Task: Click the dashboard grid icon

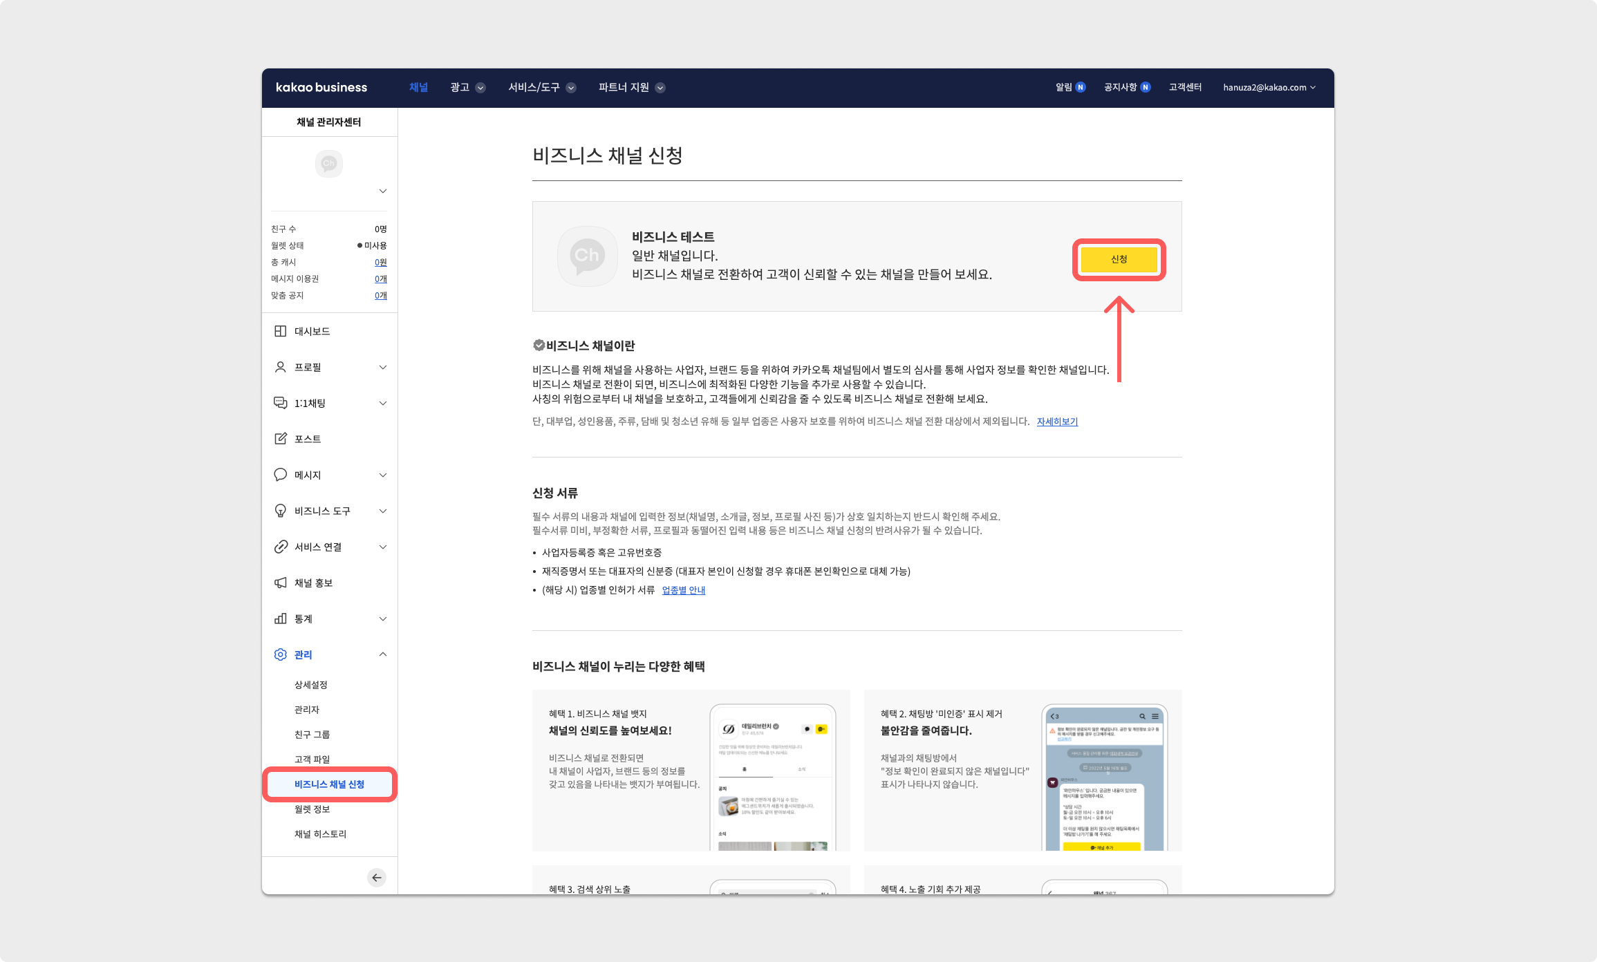Action: [x=280, y=331]
